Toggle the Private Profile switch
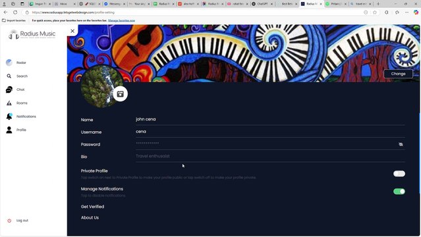421x237 pixels. click(399, 174)
